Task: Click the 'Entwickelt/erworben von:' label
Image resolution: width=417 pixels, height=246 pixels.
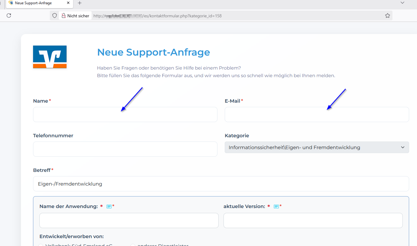Action: pos(72,237)
